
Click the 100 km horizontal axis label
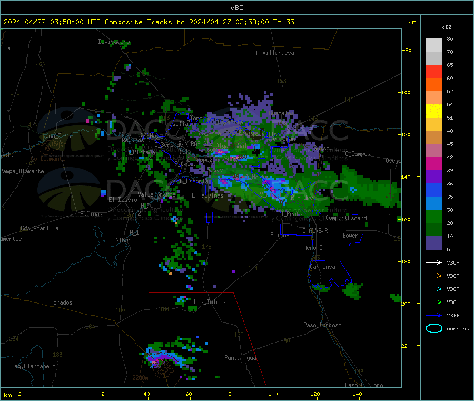(x=273, y=394)
